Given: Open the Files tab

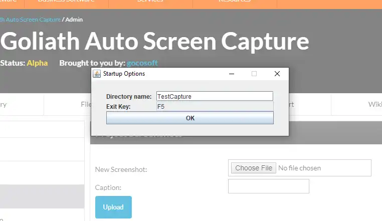Looking at the screenshot, I should [86, 105].
